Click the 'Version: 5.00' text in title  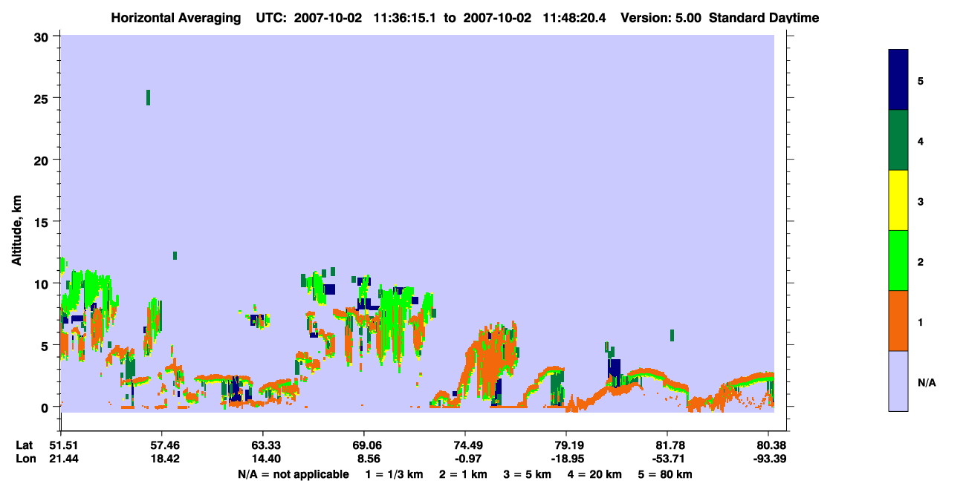click(662, 18)
